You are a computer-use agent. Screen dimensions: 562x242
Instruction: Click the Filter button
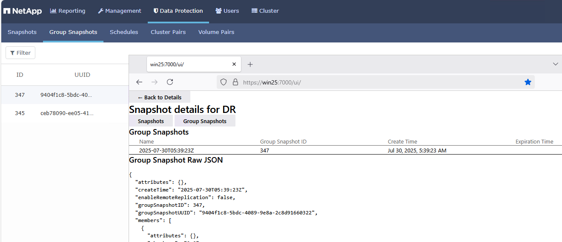20,53
